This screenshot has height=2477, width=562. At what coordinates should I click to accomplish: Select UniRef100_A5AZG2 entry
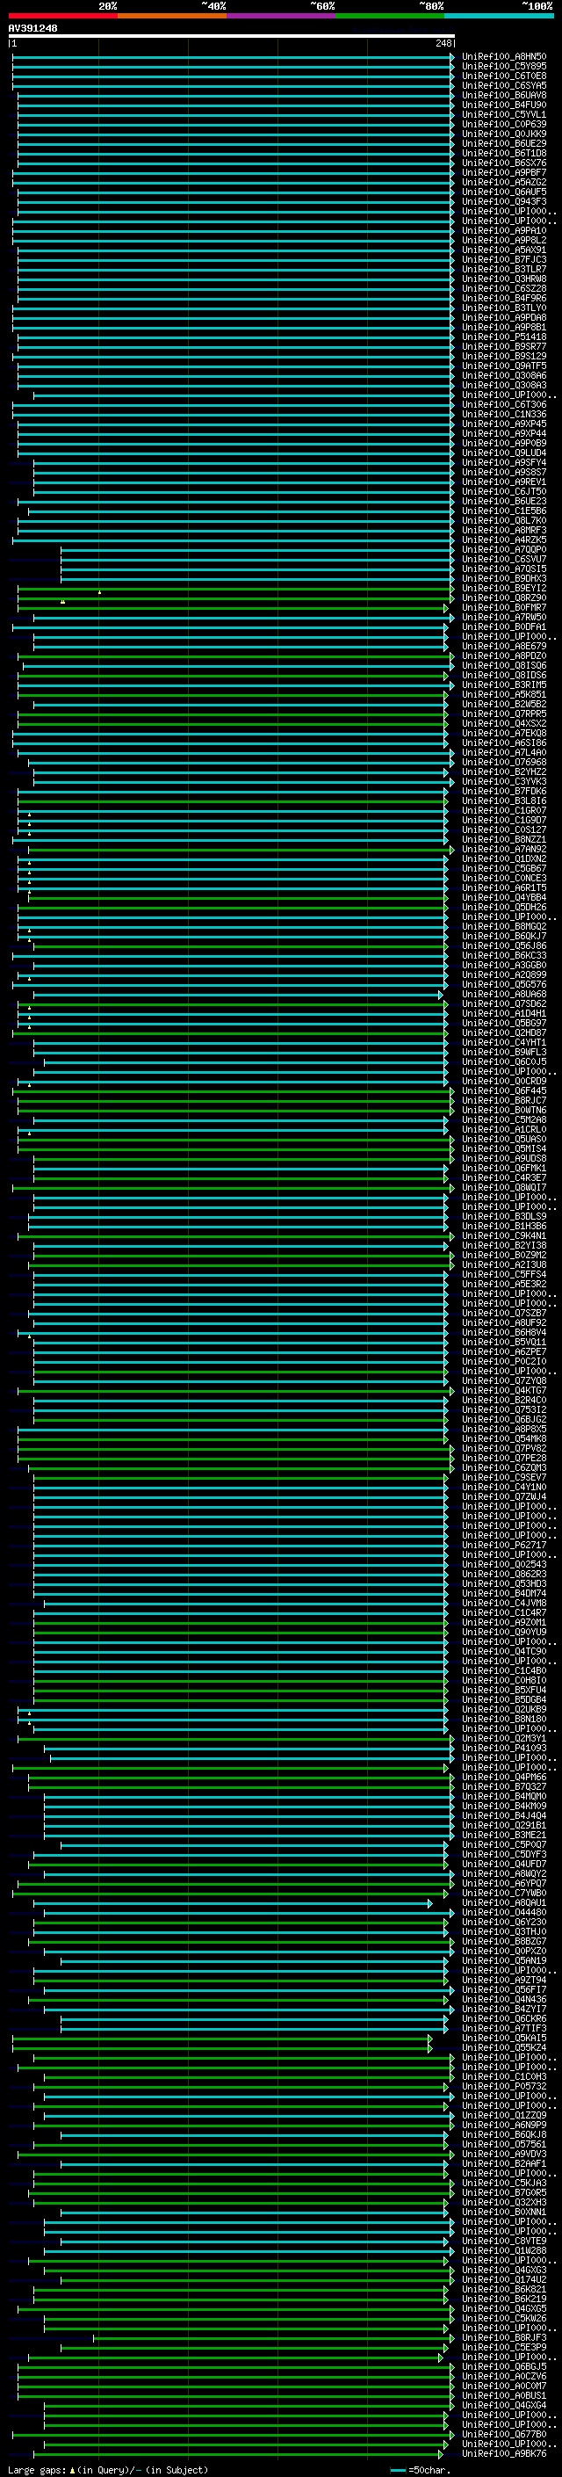[504, 182]
